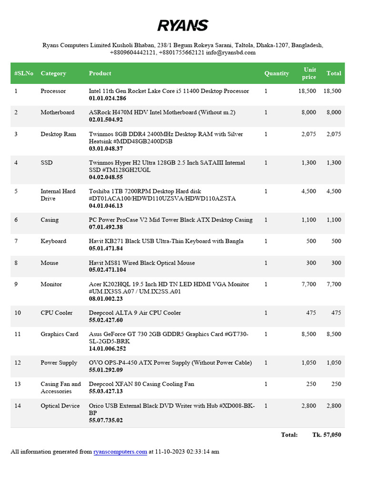Click the Havit MS81 mouse product name
The width and height of the screenshot is (366, 488).
point(142,263)
